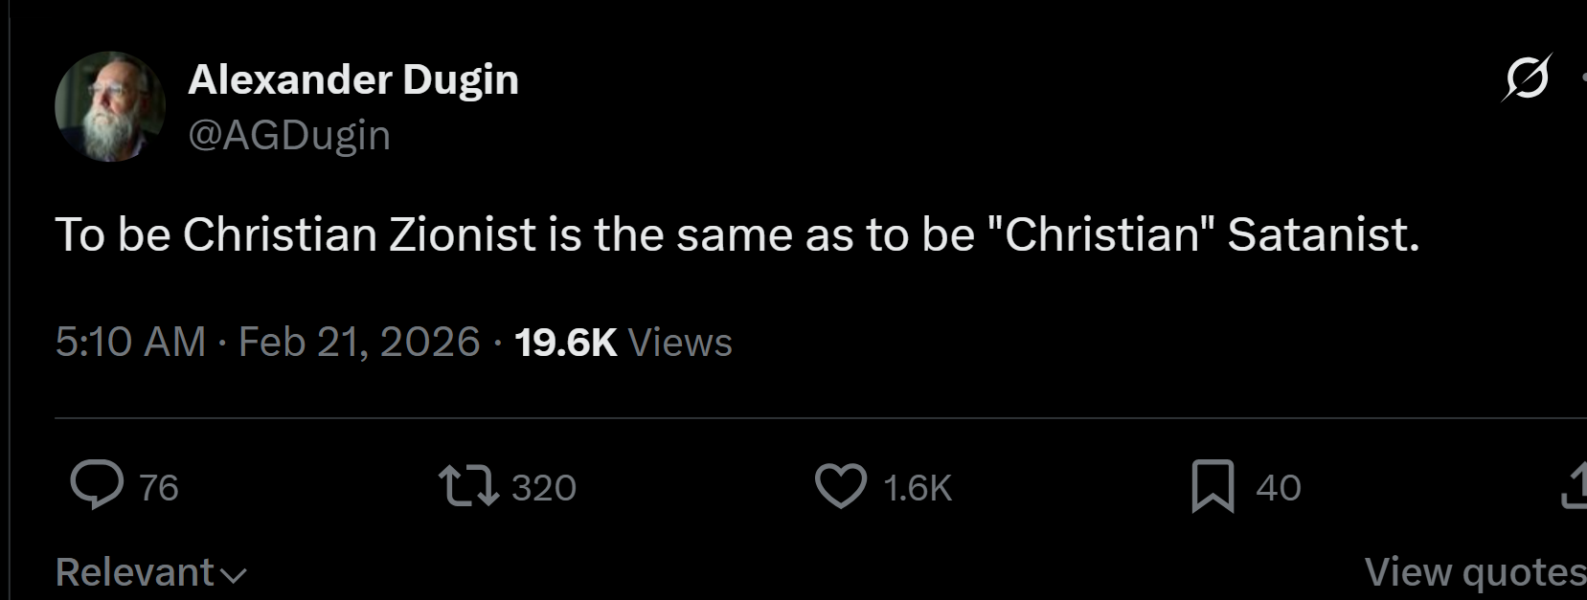The image size is (1587, 600).
Task: Click the reply speech bubble icon
Action: (x=97, y=485)
